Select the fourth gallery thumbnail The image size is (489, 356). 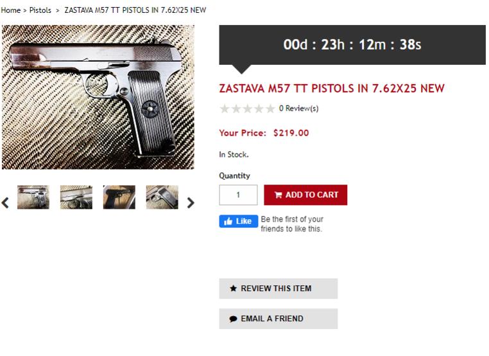click(162, 197)
